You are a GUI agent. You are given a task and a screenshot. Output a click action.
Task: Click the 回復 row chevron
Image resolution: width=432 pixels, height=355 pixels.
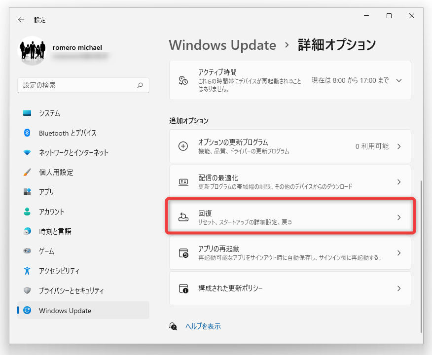[399, 217]
